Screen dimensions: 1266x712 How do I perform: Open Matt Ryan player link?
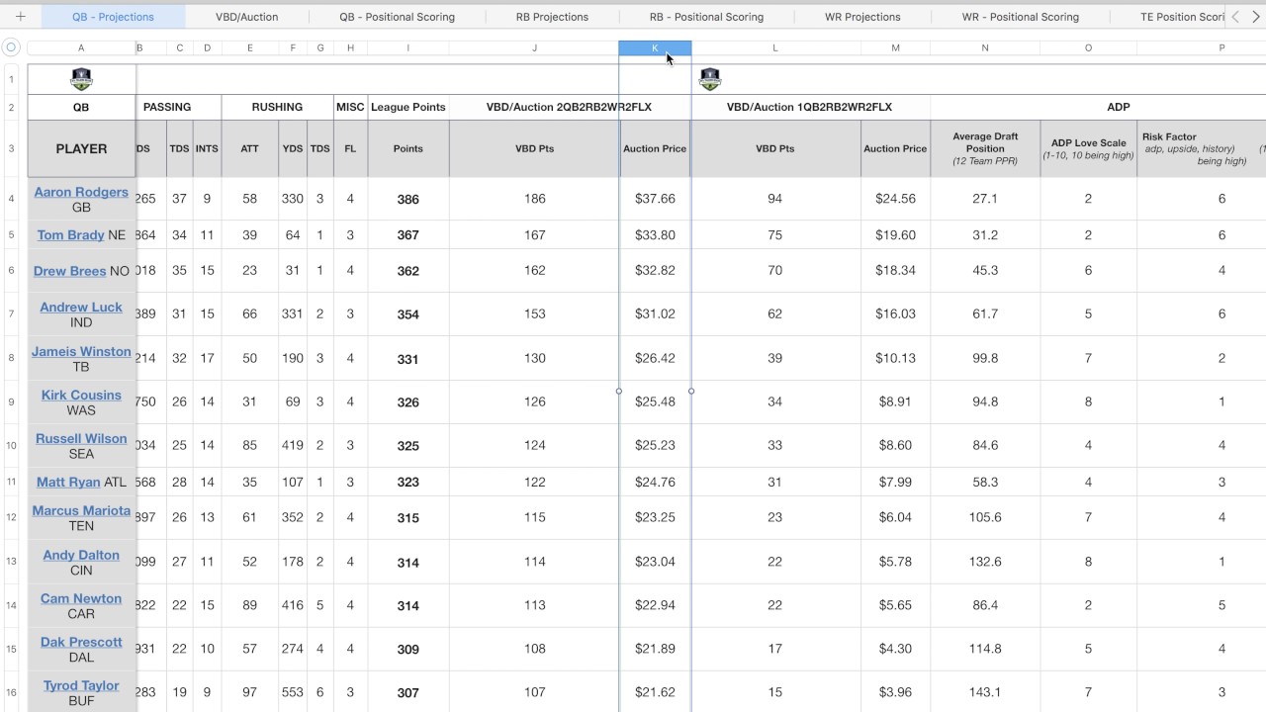tap(68, 482)
